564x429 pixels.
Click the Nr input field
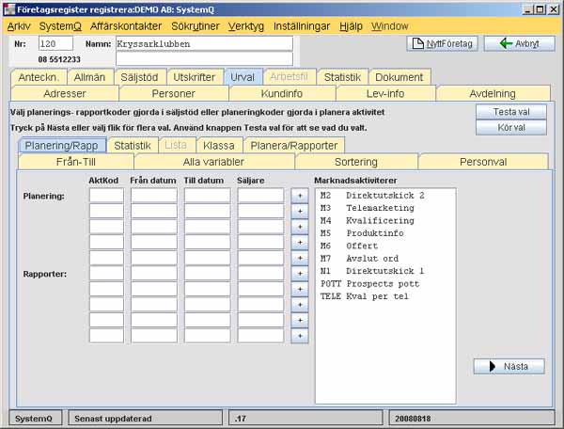point(55,44)
